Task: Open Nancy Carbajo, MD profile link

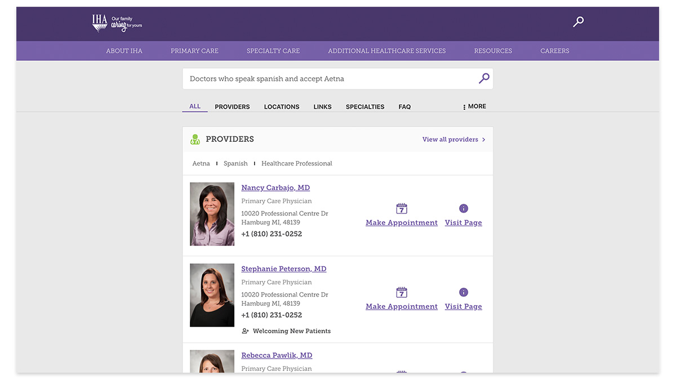Action: click(275, 188)
